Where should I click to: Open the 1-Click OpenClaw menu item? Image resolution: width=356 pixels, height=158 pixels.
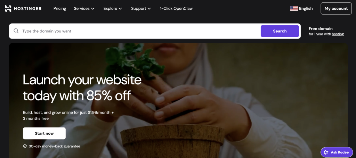pos(176,9)
